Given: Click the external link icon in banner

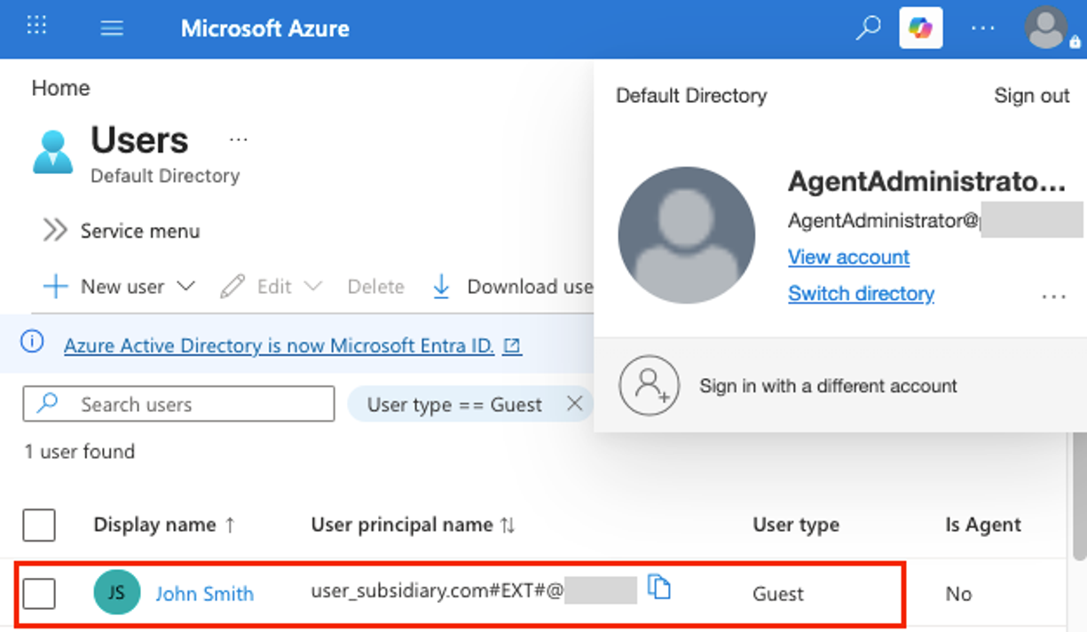Looking at the screenshot, I should click(x=512, y=346).
